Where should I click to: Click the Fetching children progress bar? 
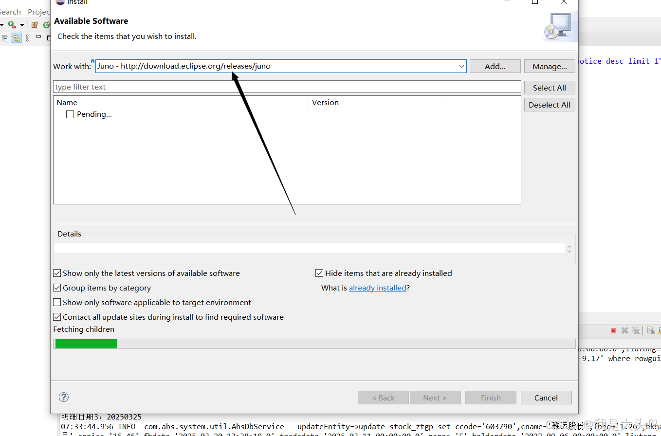tap(314, 344)
